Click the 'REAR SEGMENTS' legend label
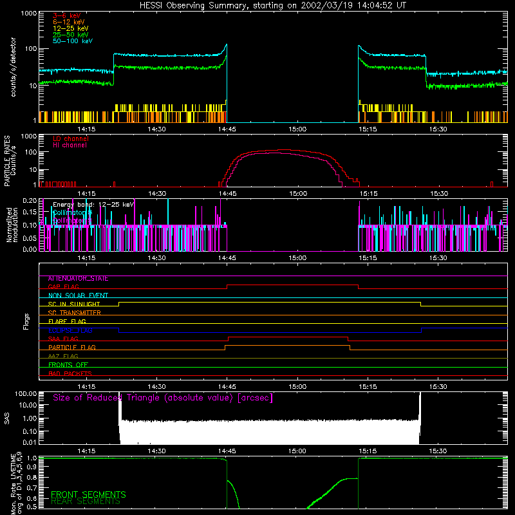515x515 pixels. click(x=86, y=501)
